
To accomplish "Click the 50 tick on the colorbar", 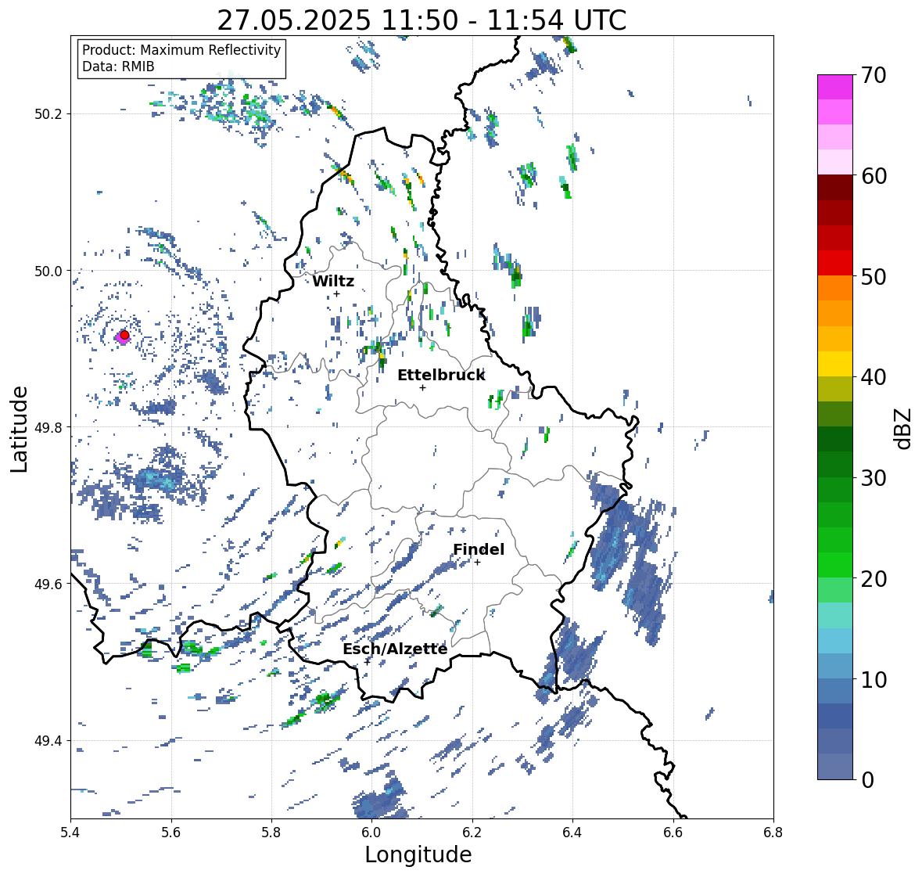I will [874, 276].
